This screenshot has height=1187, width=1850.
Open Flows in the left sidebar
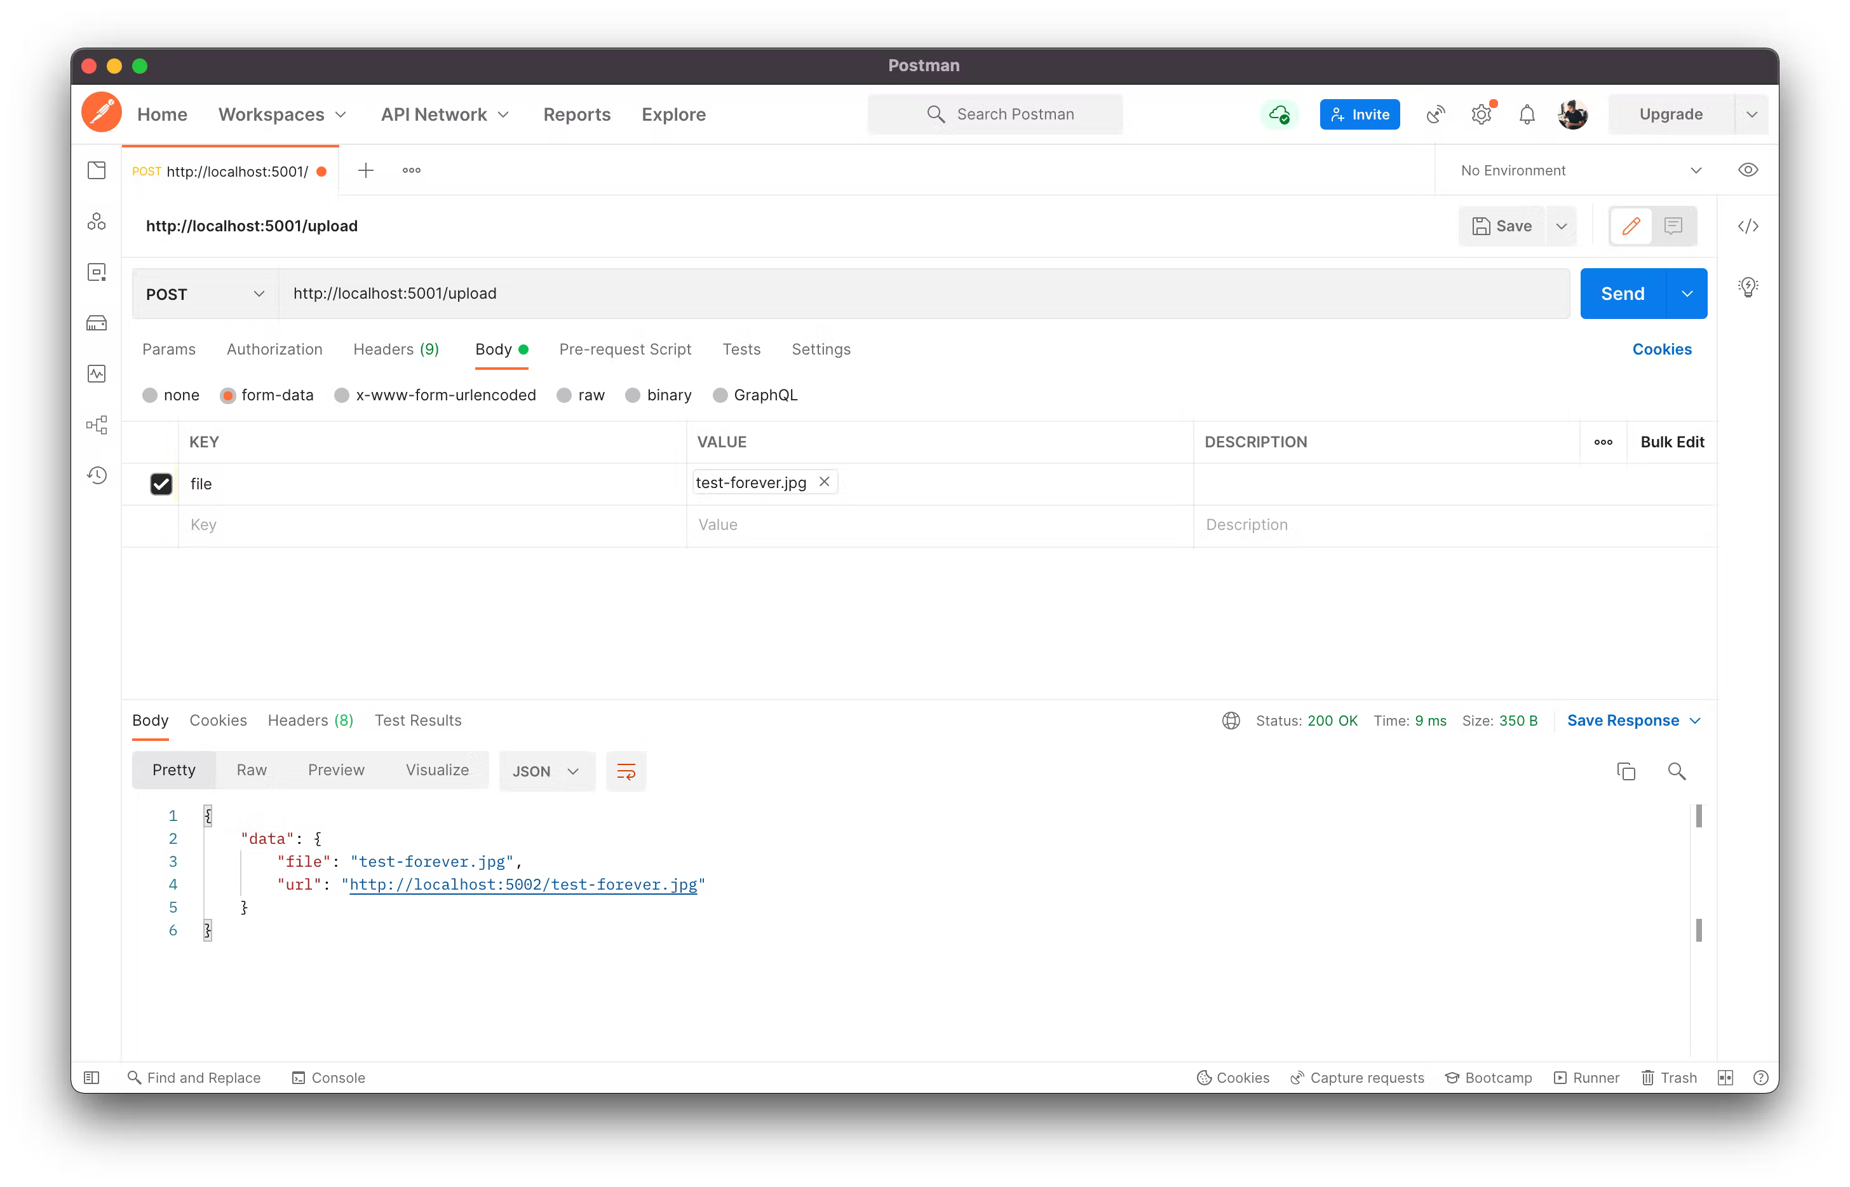pyautogui.click(x=97, y=424)
